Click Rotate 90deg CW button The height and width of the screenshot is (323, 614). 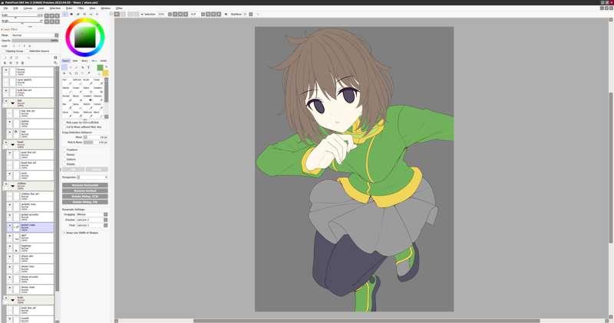coord(85,202)
